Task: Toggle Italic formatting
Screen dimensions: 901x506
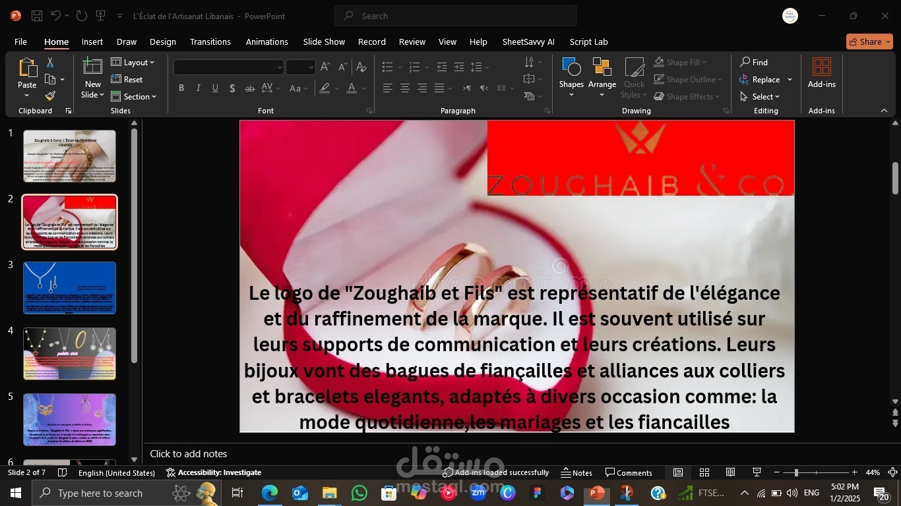Action: 198,88
